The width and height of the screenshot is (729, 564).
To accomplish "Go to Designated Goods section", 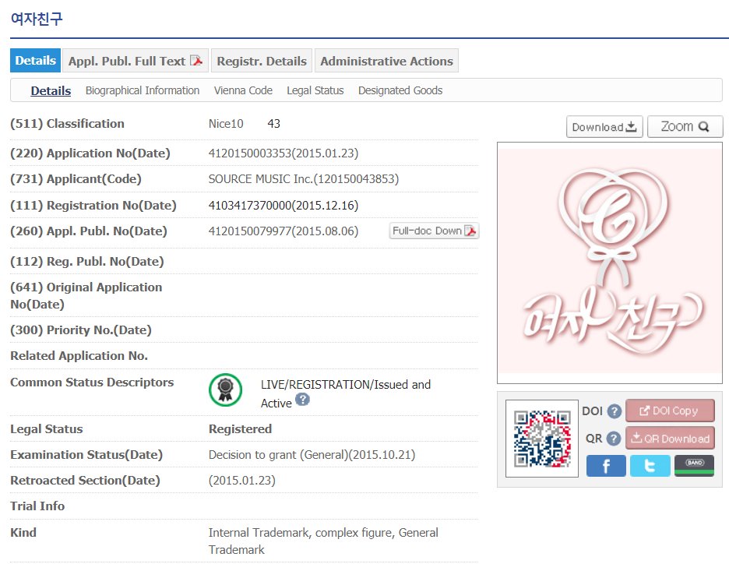I will pyautogui.click(x=400, y=90).
